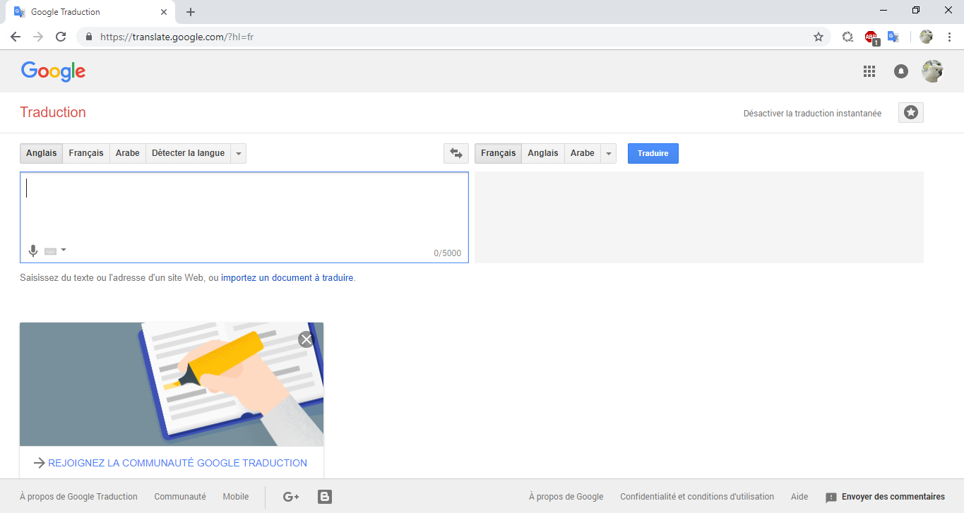Select the Google Traduction browser tab
964x513 pixels.
[90, 12]
